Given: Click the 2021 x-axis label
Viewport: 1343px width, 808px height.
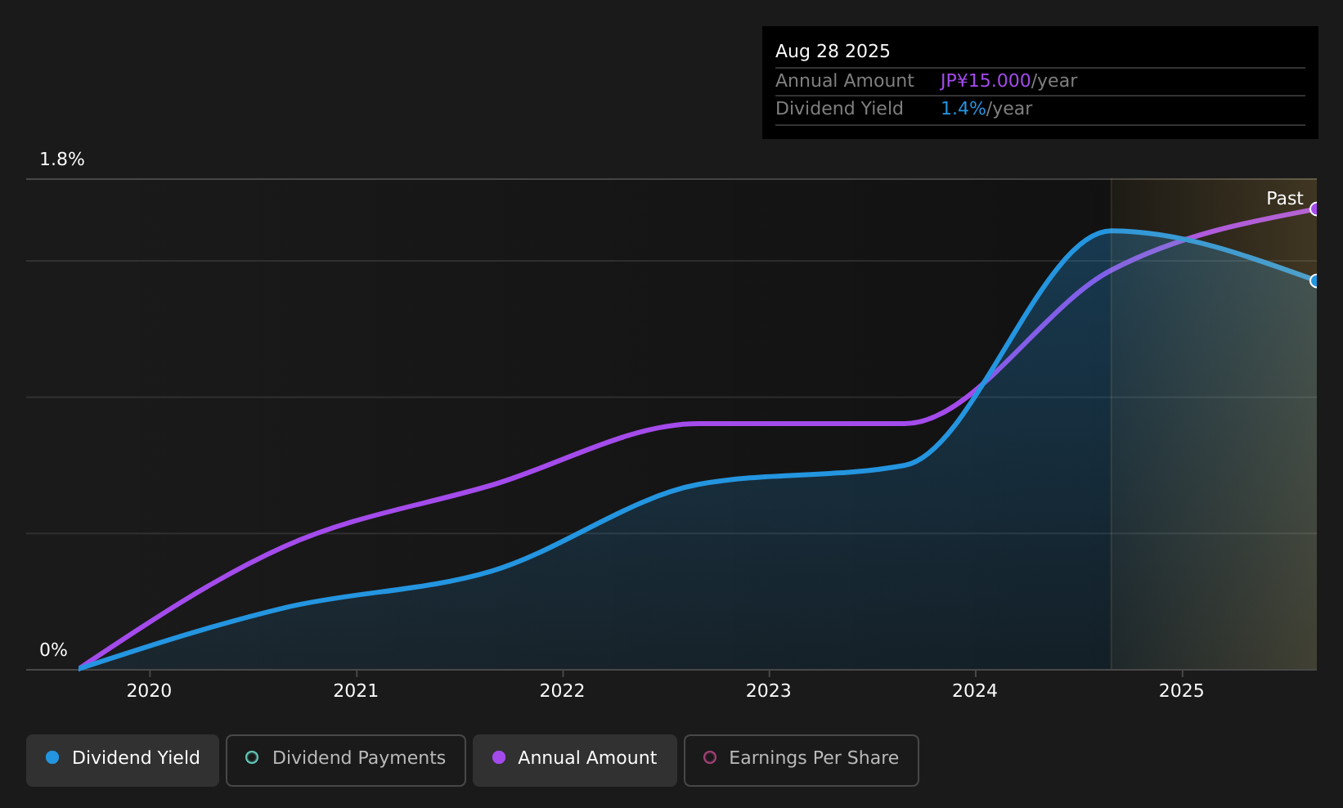Looking at the screenshot, I should (x=356, y=691).
